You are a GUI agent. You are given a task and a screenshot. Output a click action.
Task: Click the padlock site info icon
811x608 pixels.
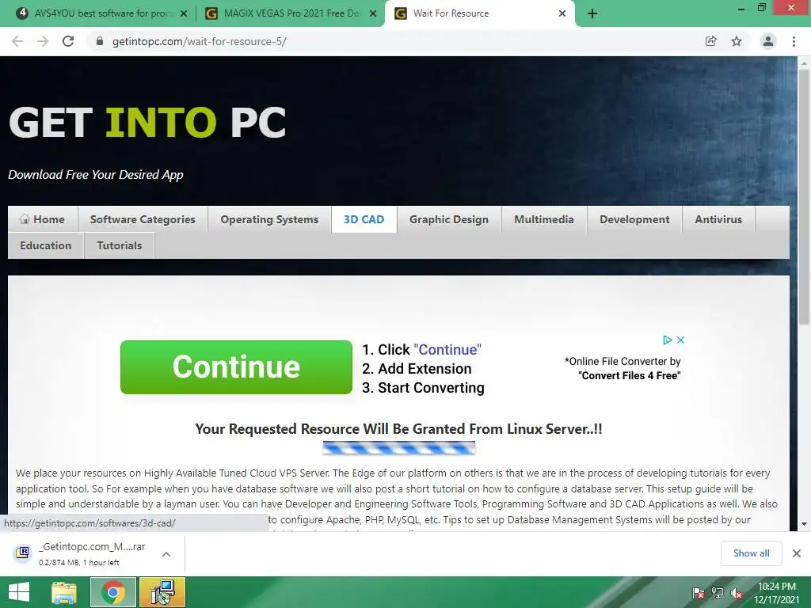click(100, 41)
